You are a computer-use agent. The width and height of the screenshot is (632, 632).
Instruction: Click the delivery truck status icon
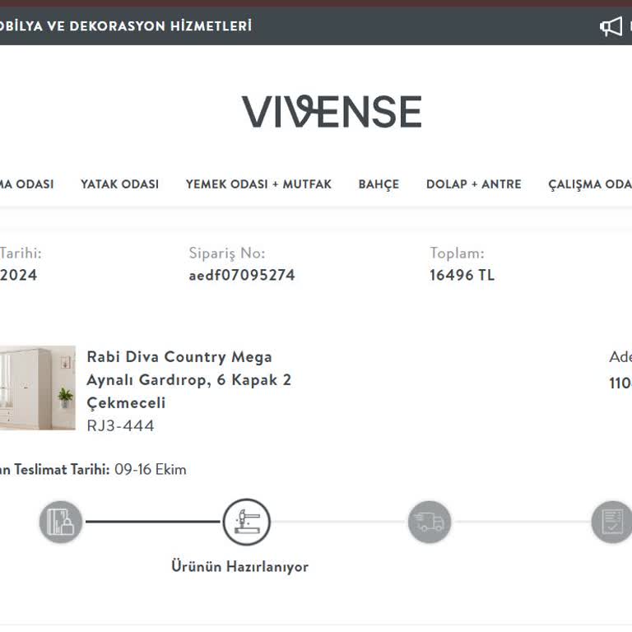(430, 522)
